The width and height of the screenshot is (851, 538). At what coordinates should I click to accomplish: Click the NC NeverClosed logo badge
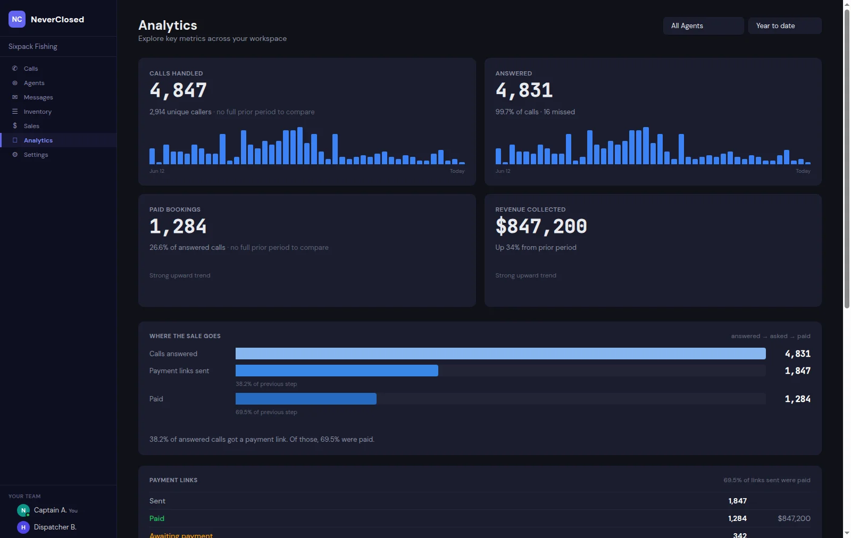(x=17, y=19)
